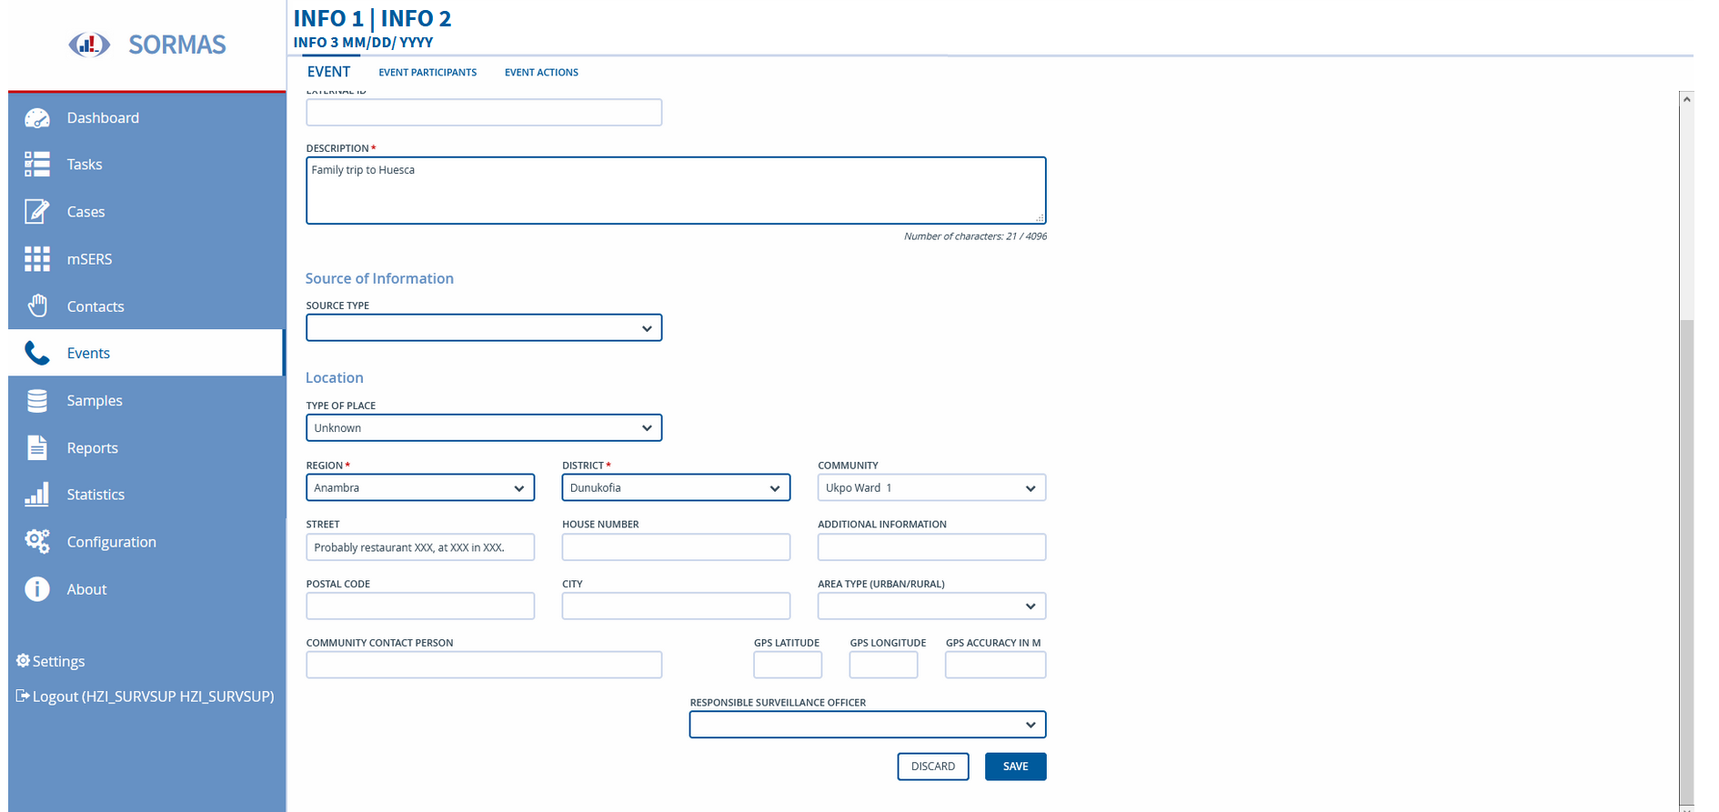
Task: Click the House Number field
Action: point(676,547)
